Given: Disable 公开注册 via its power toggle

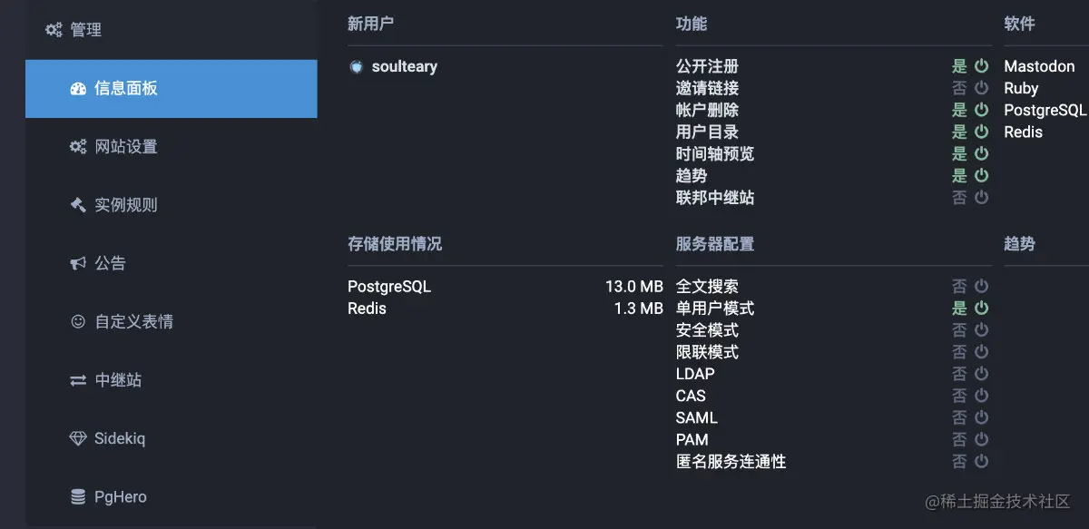Looking at the screenshot, I should [x=980, y=65].
